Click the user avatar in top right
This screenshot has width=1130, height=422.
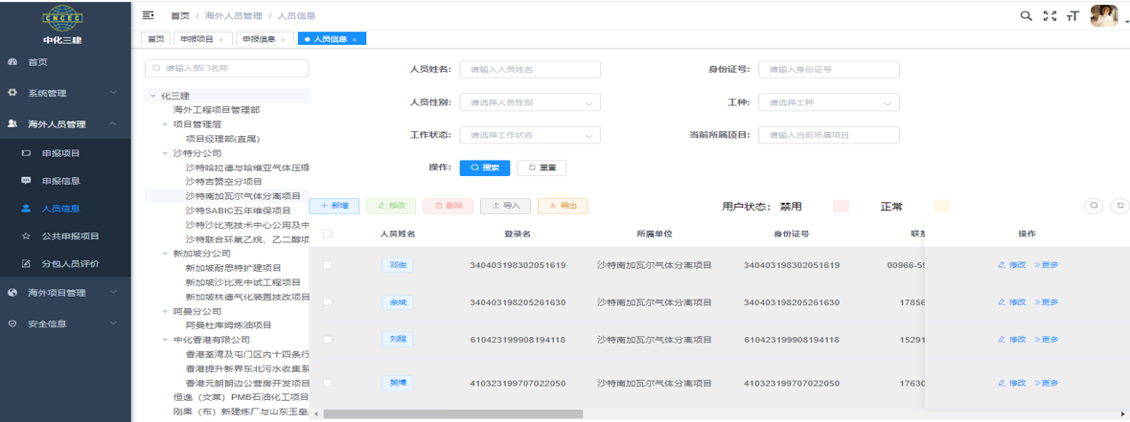1103,15
